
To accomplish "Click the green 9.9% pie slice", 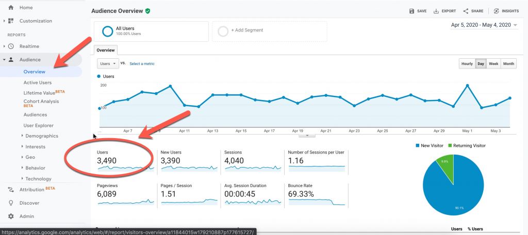I will [x=446, y=165].
